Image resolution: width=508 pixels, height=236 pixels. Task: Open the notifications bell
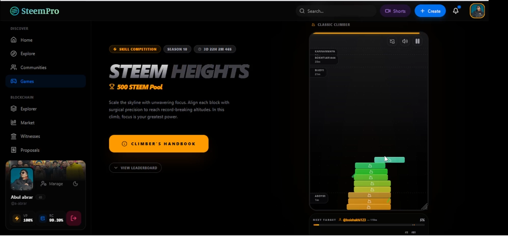pyautogui.click(x=456, y=11)
